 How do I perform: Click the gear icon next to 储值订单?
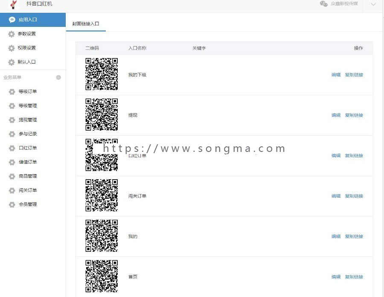(12, 162)
